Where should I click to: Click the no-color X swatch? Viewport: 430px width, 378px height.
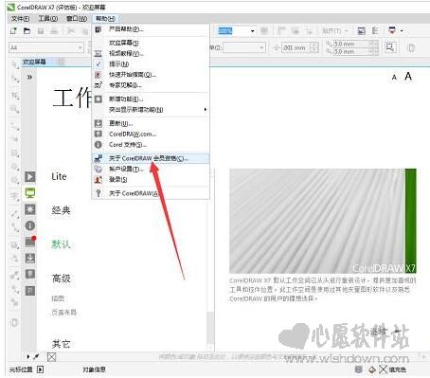point(52,357)
